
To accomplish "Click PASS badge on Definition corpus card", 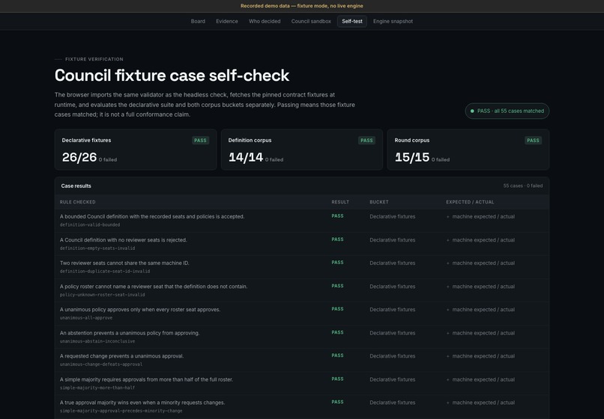I will point(366,141).
